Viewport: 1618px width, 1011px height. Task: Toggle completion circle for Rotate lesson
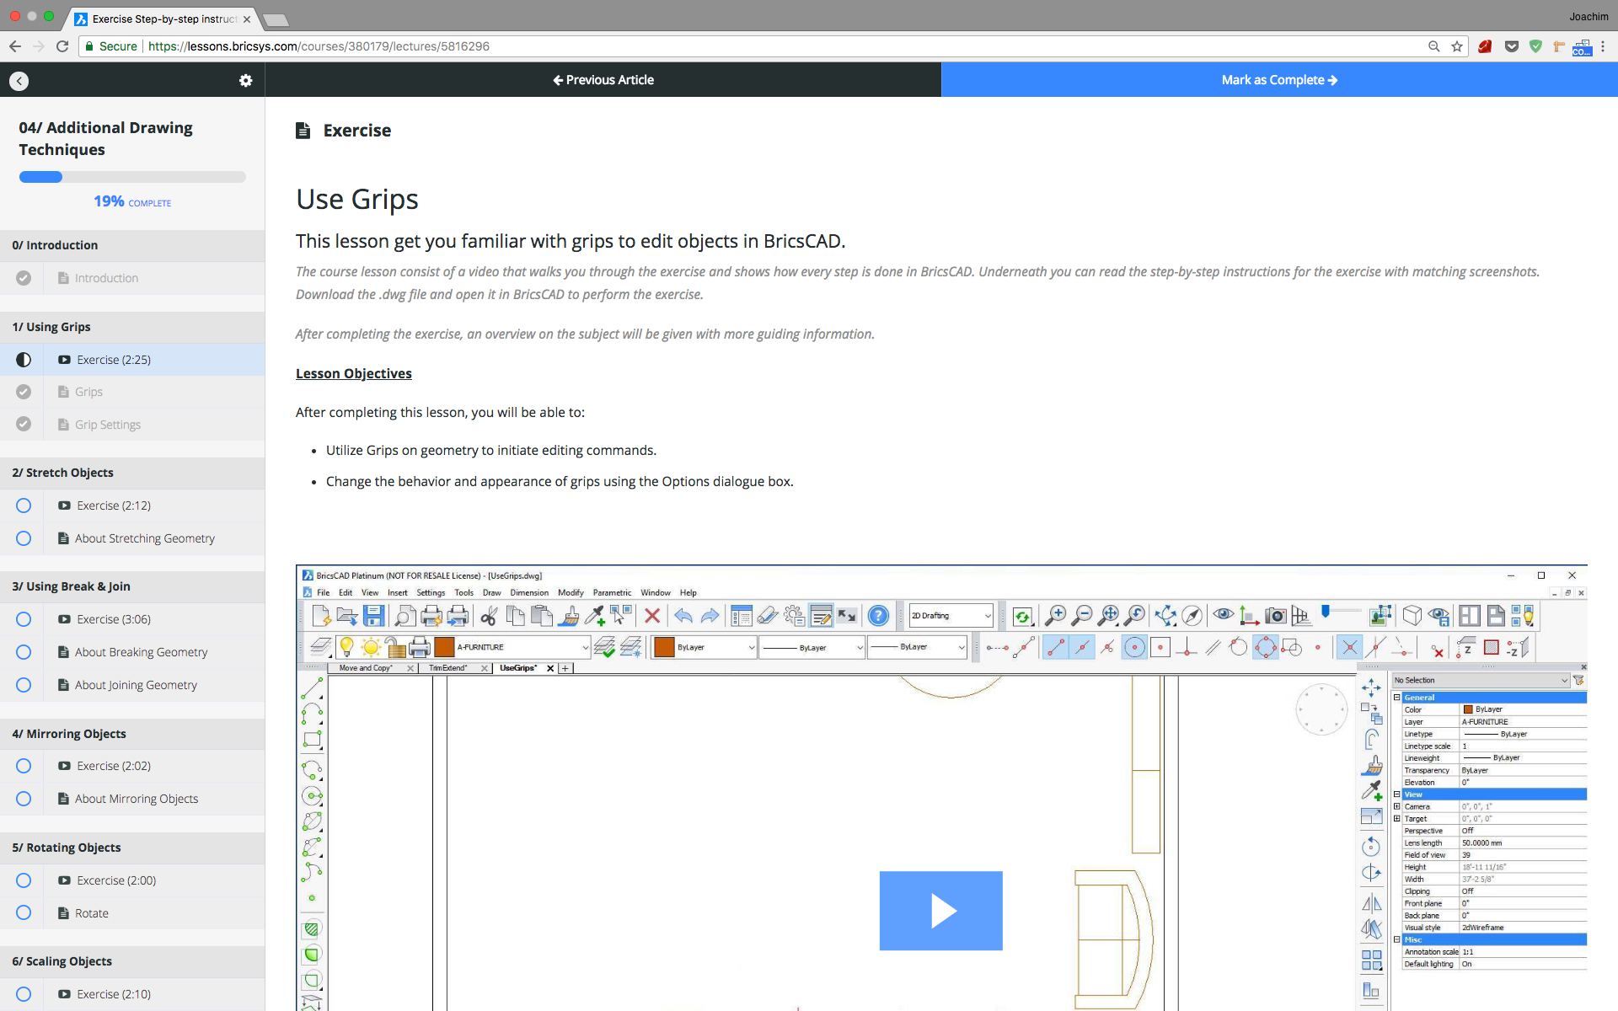[24, 913]
